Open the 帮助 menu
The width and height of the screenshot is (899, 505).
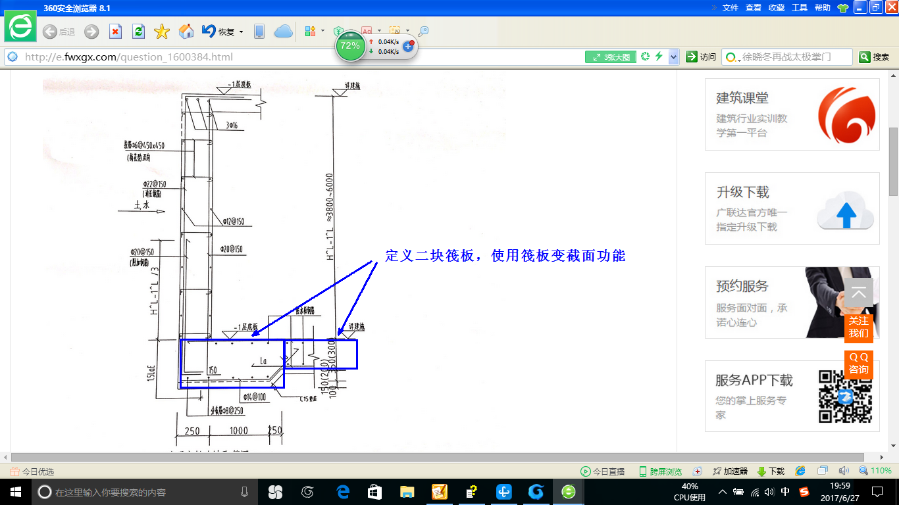823,8
